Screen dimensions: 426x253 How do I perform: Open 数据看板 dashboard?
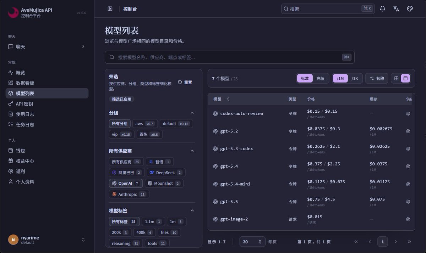point(47,83)
